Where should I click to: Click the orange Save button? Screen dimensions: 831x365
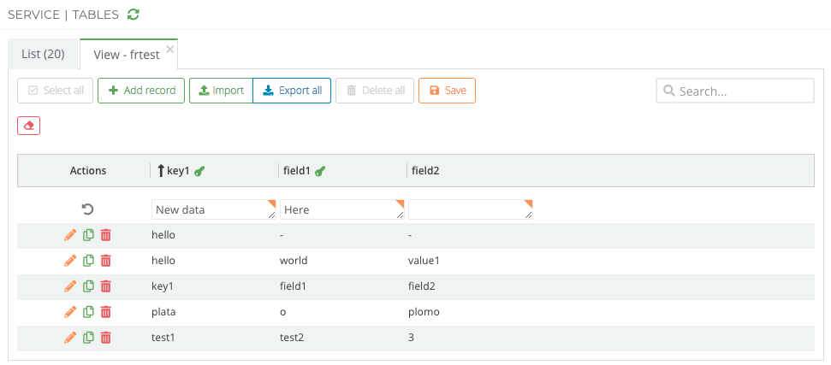click(447, 91)
